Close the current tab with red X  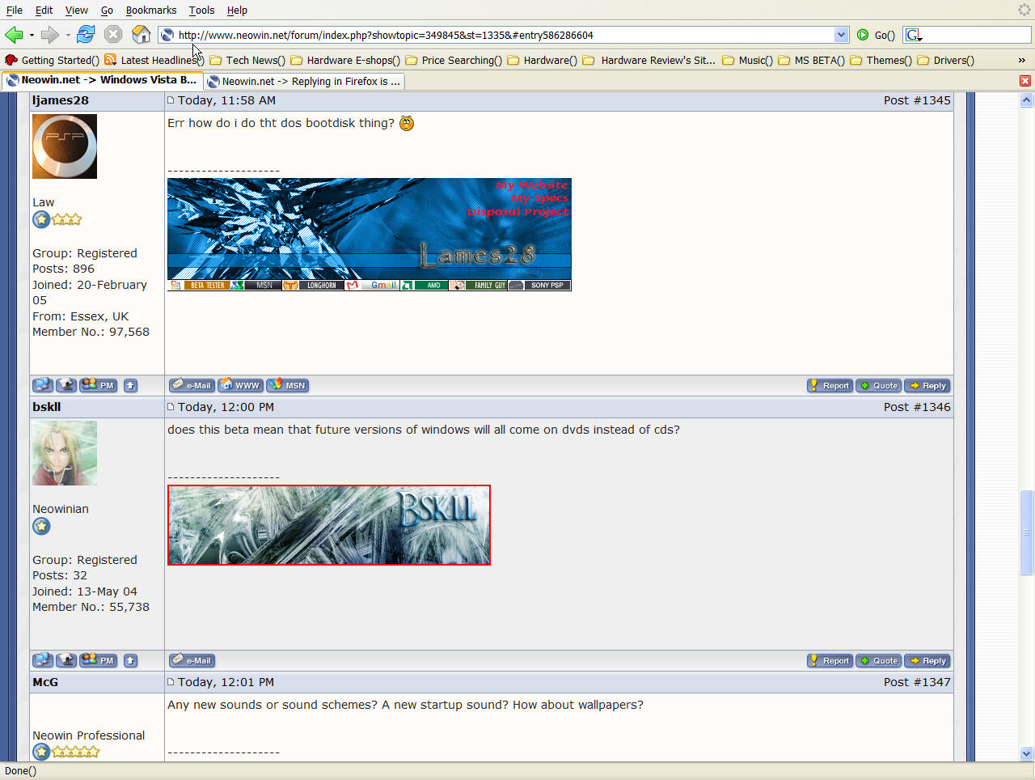(x=1024, y=81)
